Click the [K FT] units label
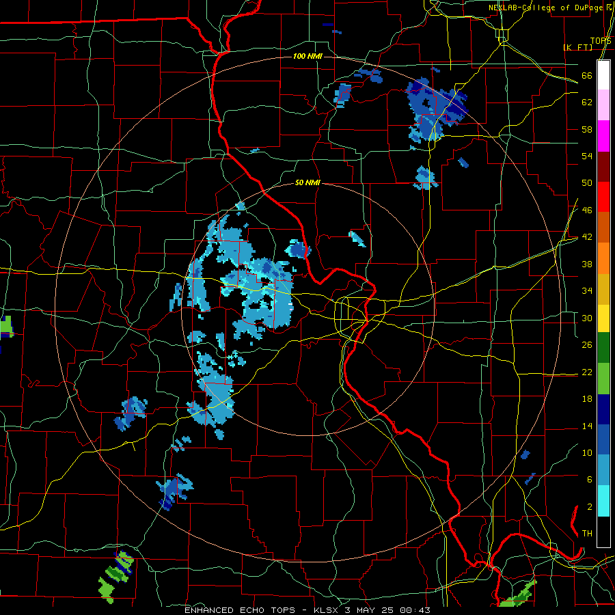 pos(577,47)
